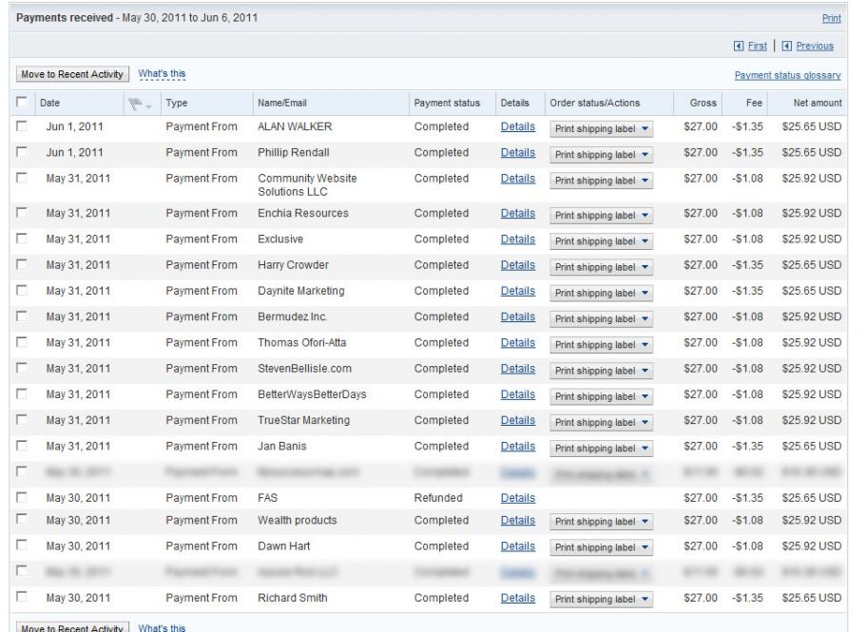Open Print shipping label dropdown for Phillip Rendall

[602, 154]
